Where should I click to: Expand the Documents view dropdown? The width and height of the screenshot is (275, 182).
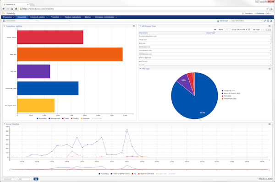click(x=22, y=21)
